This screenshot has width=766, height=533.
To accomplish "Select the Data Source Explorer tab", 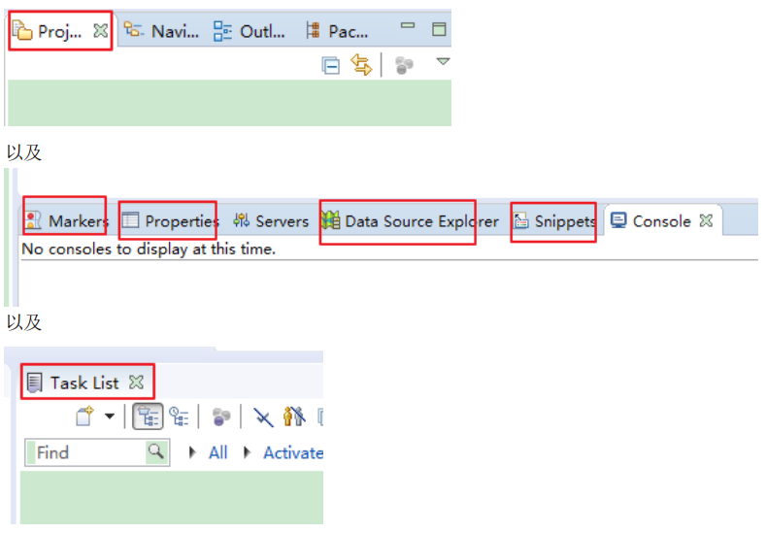I will pos(410,220).
